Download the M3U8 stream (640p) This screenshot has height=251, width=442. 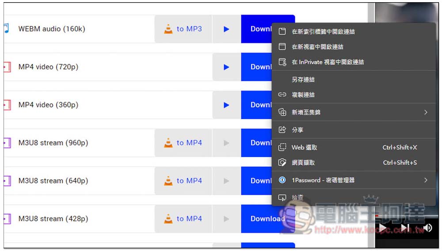(256, 181)
